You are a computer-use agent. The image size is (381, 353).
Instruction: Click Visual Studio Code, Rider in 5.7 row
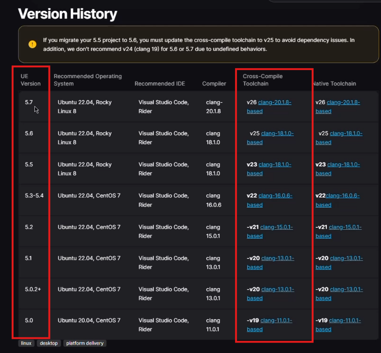[x=163, y=107]
